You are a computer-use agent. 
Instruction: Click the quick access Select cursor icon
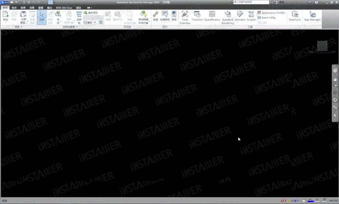[50, 2]
